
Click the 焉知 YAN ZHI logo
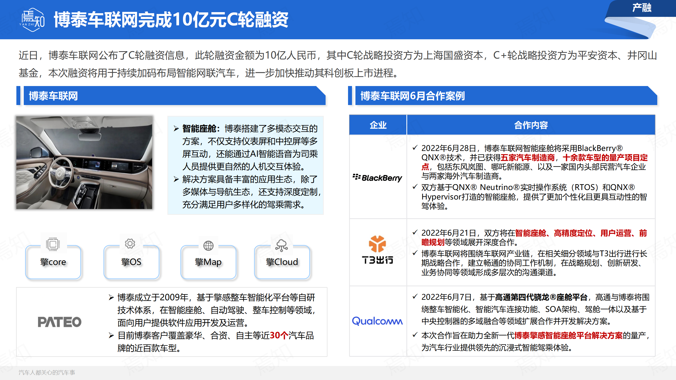coord(32,20)
